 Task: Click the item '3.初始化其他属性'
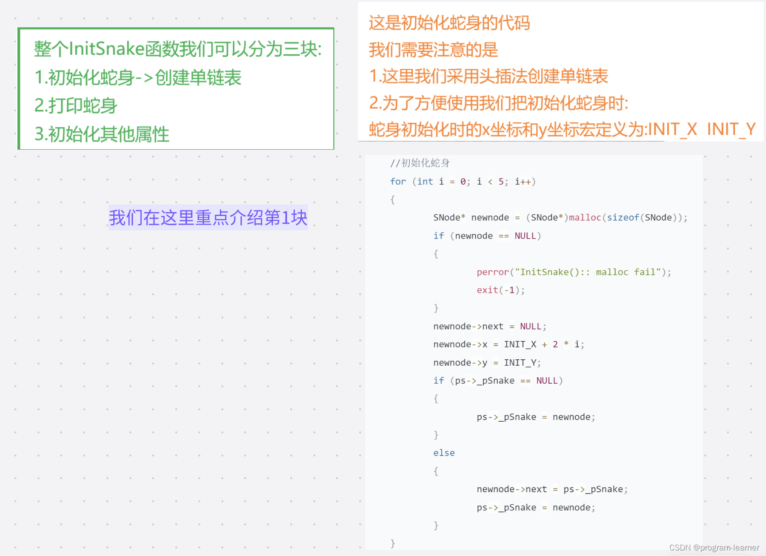(102, 134)
